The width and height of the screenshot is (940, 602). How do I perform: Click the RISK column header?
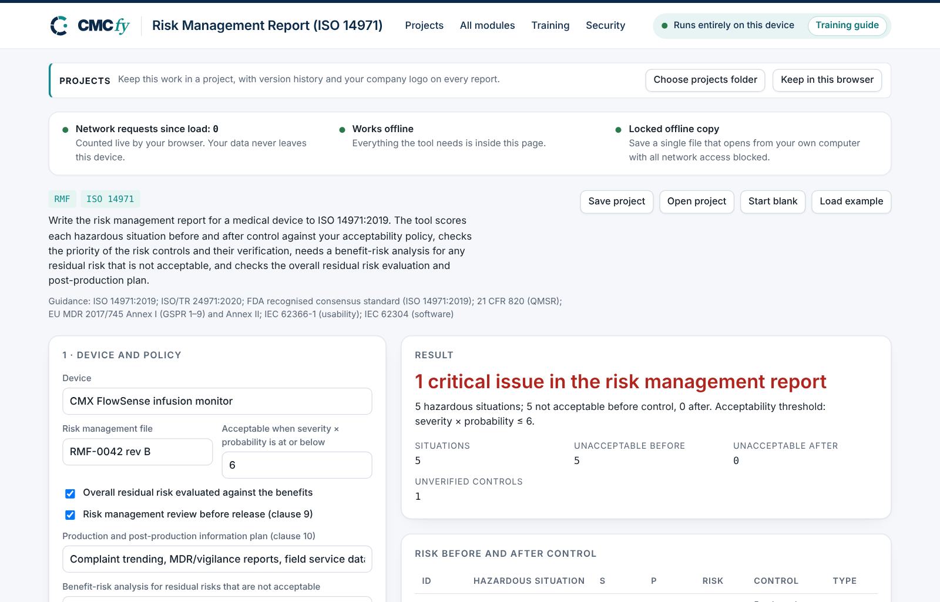[713, 581]
